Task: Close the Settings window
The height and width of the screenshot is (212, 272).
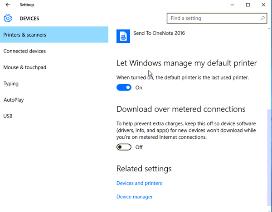Action: click(263, 5)
